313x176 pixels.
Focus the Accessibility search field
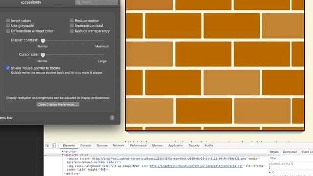[x=97, y=2]
